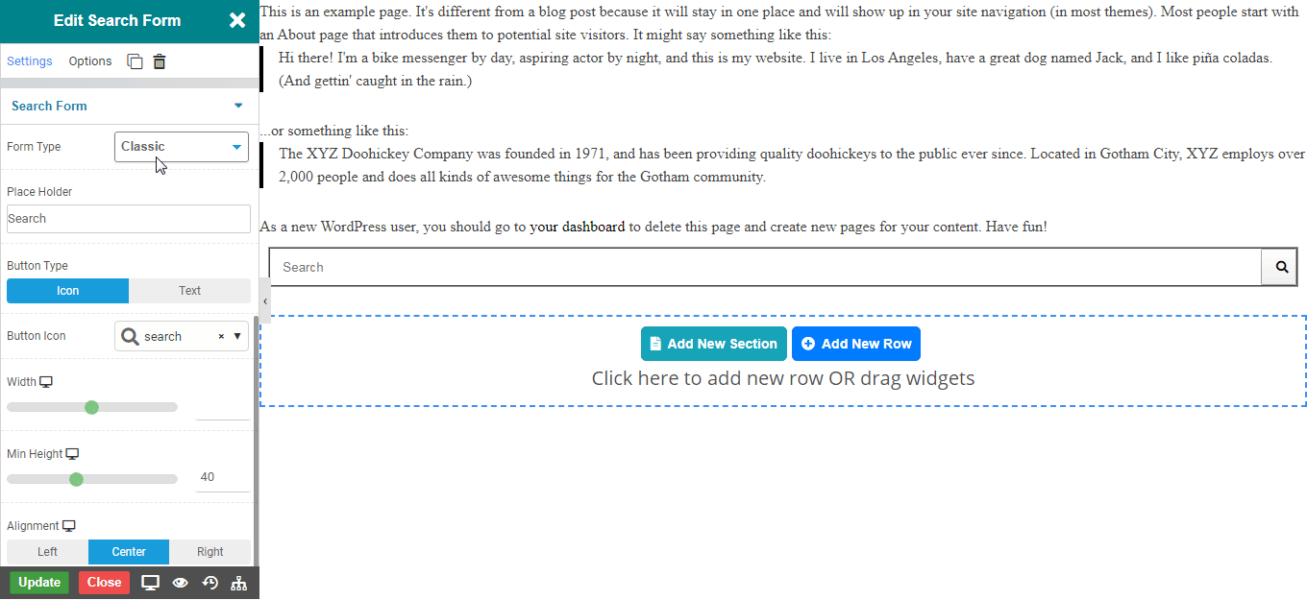The image size is (1307, 600).
Task: Click the trash delete icon
Action: (160, 61)
